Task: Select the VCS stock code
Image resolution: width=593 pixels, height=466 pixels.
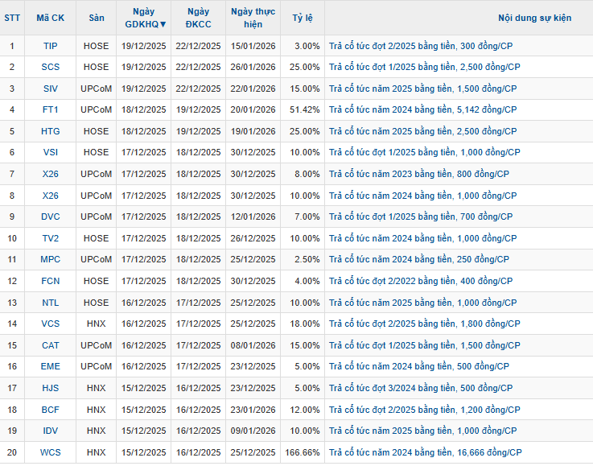Action: 50,324
